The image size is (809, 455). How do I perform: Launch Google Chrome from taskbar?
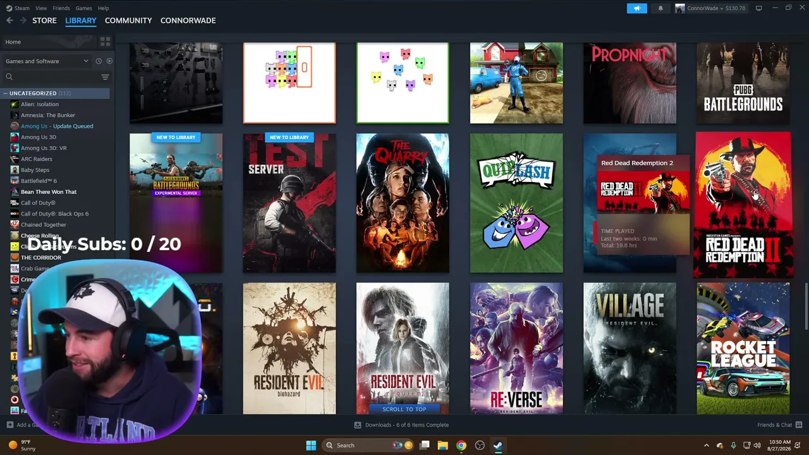(461, 446)
